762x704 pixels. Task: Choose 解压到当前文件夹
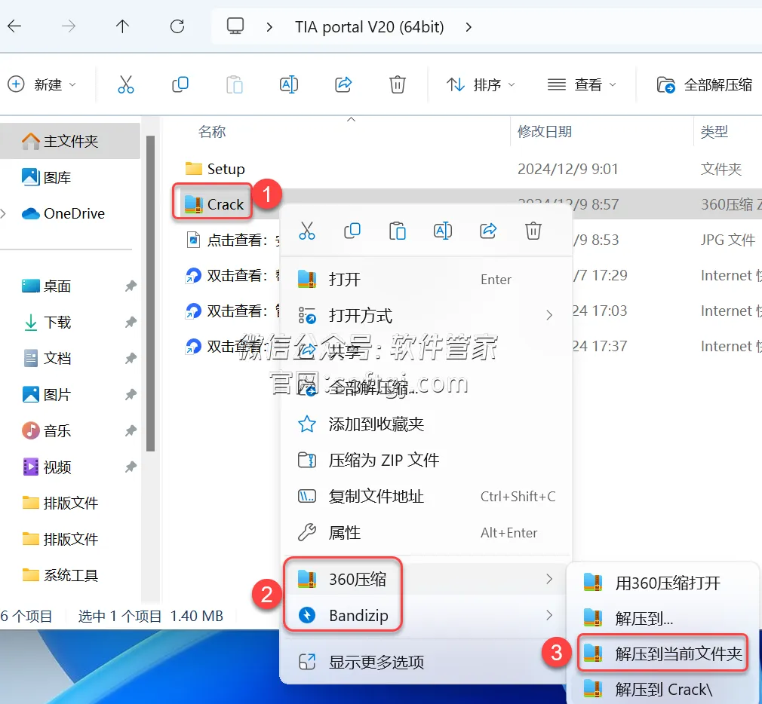point(663,653)
